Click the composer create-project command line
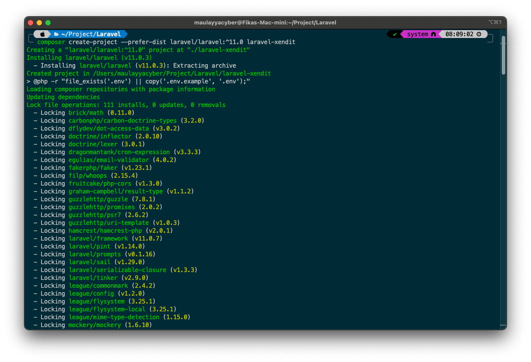Image resolution: width=531 pixels, height=362 pixels. coord(166,42)
